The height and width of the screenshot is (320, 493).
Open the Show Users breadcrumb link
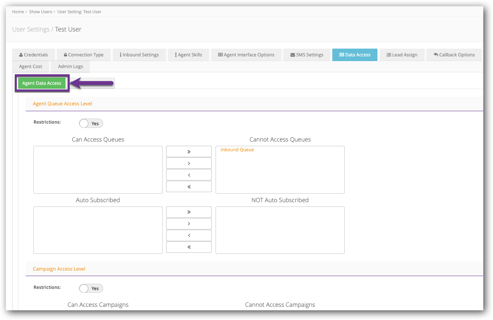coord(40,12)
